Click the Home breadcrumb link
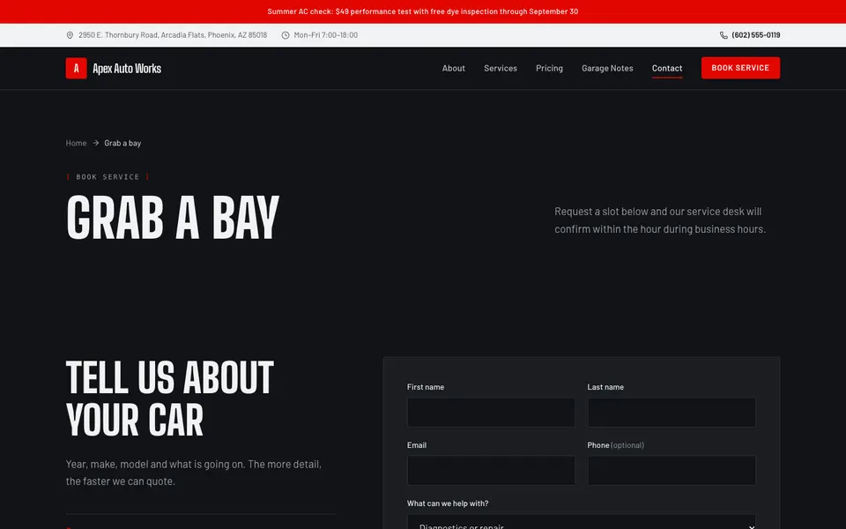Image resolution: width=846 pixels, height=529 pixels. pyautogui.click(x=76, y=143)
